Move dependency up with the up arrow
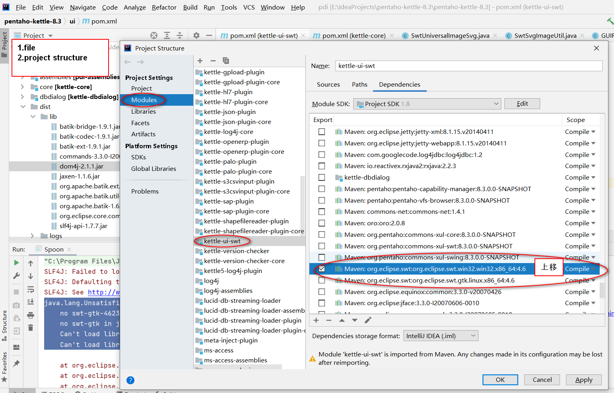The width and height of the screenshot is (614, 393). pos(342,320)
